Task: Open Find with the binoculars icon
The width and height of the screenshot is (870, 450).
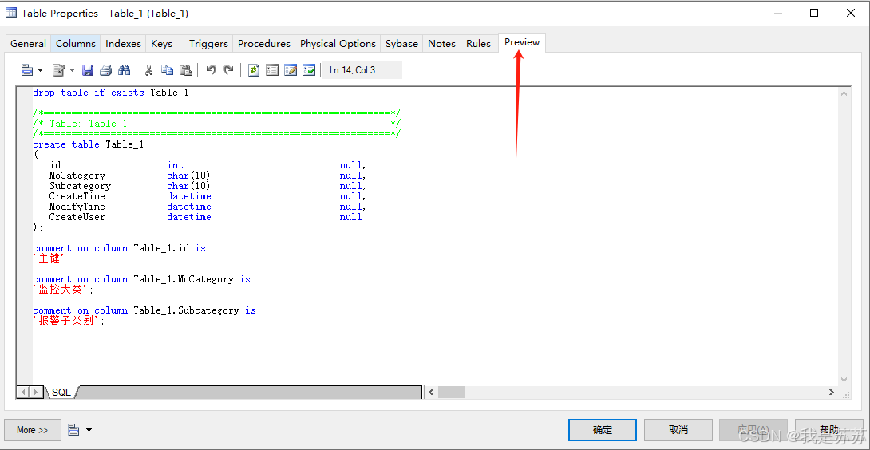Action: tap(125, 70)
